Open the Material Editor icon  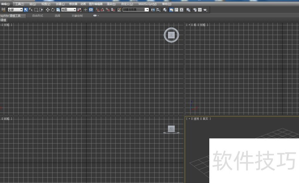tap(188, 9)
